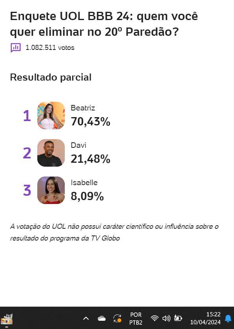
Task: Click the Resultado parcial heading
Action: (51, 77)
